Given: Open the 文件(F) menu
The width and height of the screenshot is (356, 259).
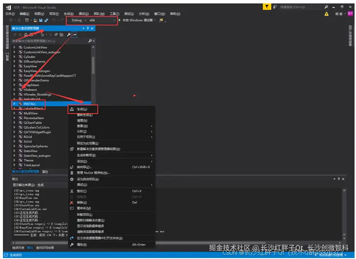Looking at the screenshot, I should 10,14.
